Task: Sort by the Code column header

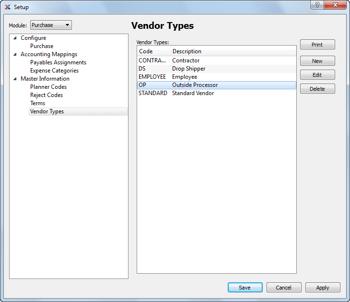Action: pos(153,51)
